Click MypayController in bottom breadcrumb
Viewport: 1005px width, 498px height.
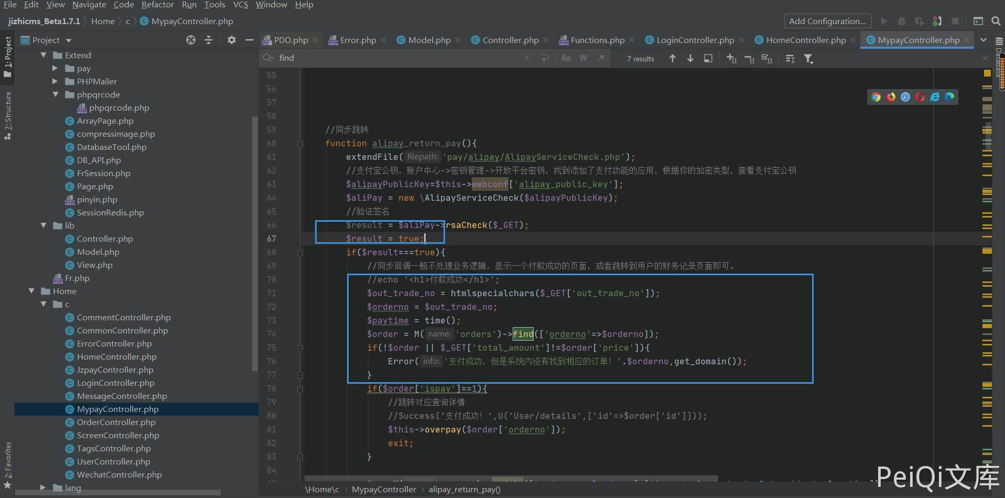[x=384, y=489]
